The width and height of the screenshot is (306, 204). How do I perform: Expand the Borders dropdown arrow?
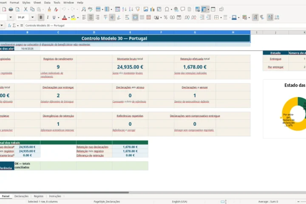pyautogui.click(x=221, y=17)
